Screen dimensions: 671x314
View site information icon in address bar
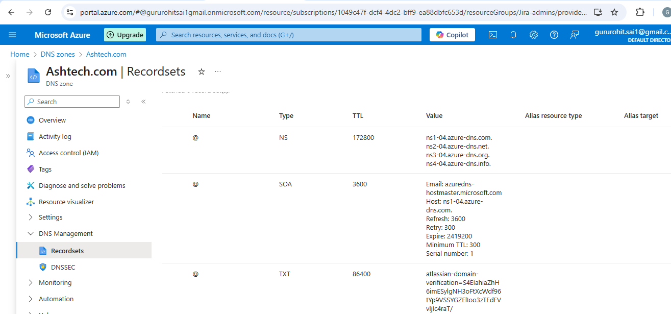click(x=70, y=12)
